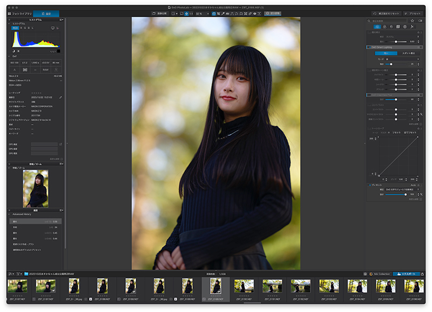Adjust the Smart Lighting 強さ slider
The width and height of the screenshot is (432, 312).
click(396, 64)
